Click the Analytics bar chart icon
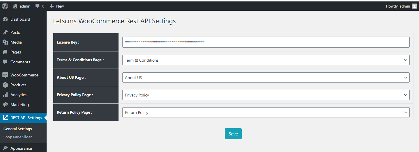 [5, 95]
